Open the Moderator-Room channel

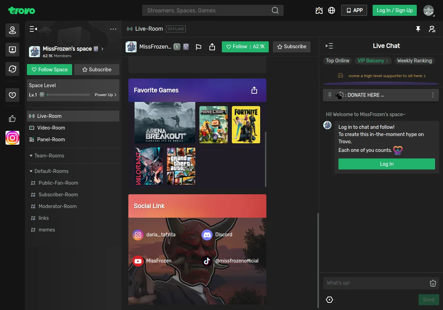click(73, 206)
